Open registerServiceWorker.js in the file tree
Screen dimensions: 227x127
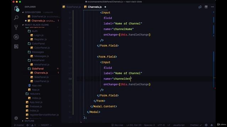[x=44, y=115]
